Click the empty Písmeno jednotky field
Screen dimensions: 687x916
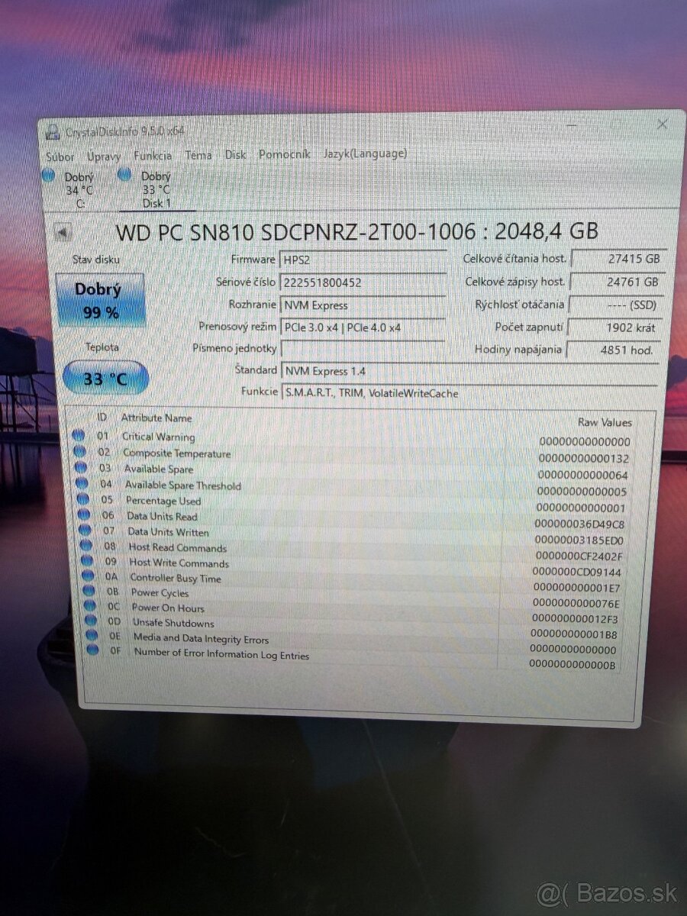pyautogui.click(x=363, y=349)
